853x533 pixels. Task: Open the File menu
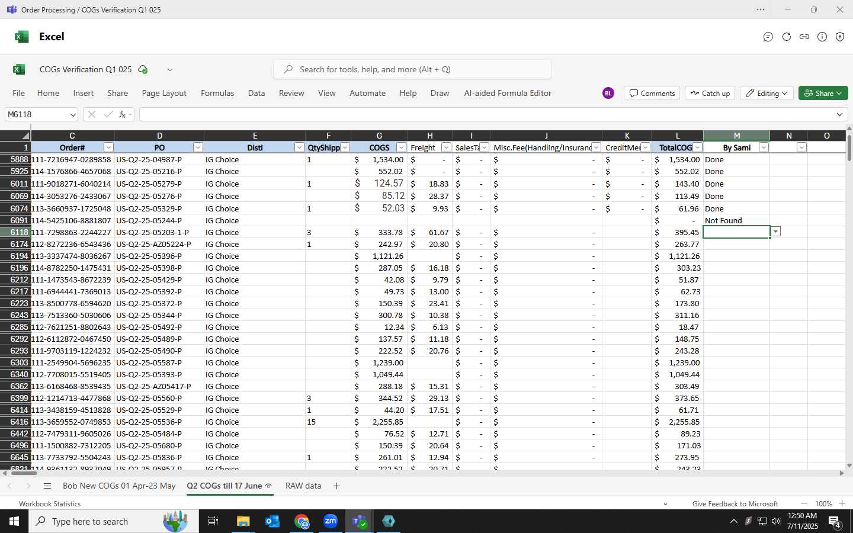[19, 93]
